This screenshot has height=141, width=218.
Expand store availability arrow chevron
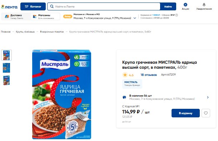click(208, 97)
